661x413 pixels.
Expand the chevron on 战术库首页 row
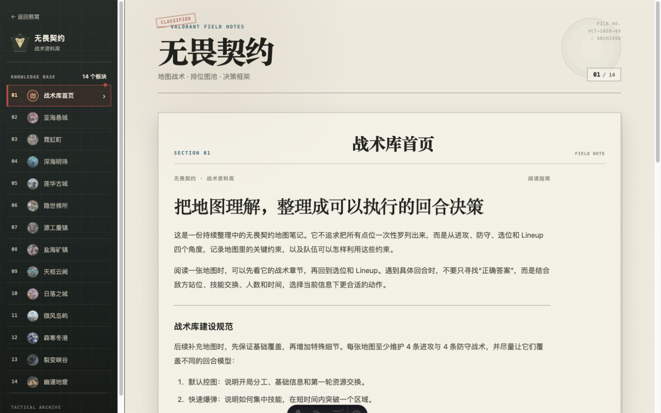(104, 96)
